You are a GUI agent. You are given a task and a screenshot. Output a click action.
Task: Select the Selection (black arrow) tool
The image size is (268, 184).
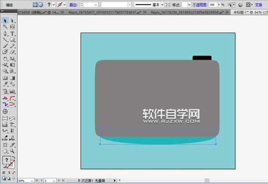[5, 21]
